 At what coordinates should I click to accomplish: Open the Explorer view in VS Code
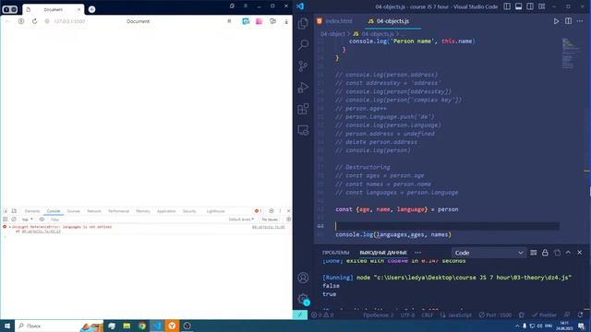(x=303, y=24)
